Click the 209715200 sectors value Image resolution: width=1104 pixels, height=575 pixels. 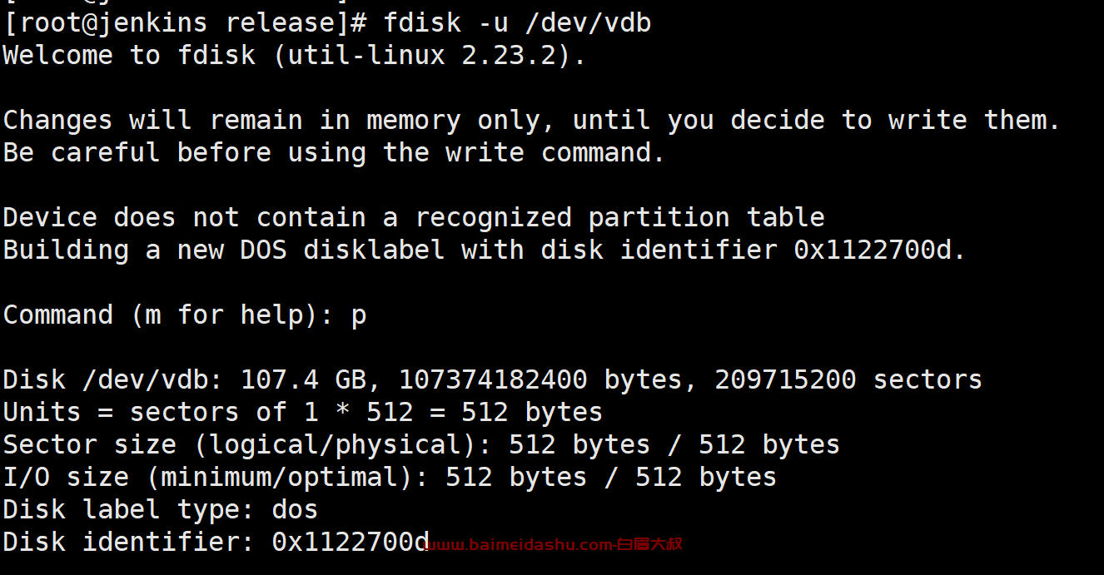848,380
